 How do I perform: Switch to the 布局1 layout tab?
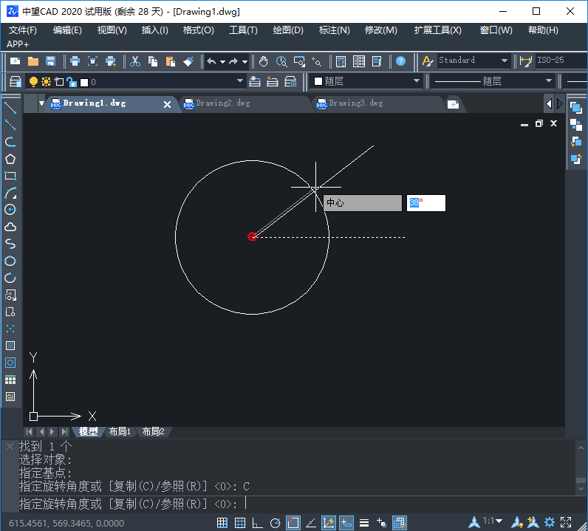(119, 431)
